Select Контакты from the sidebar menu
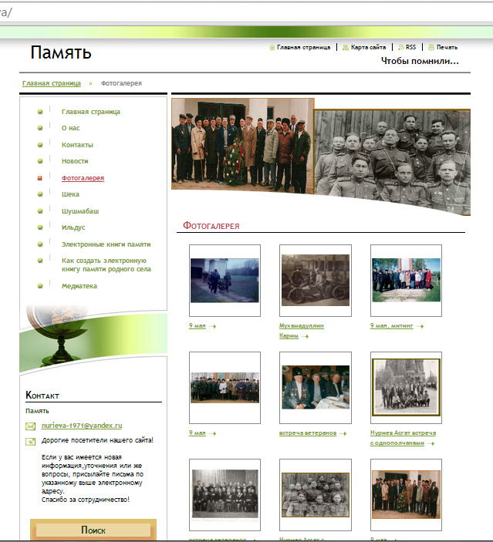493x542 pixels. tap(77, 145)
